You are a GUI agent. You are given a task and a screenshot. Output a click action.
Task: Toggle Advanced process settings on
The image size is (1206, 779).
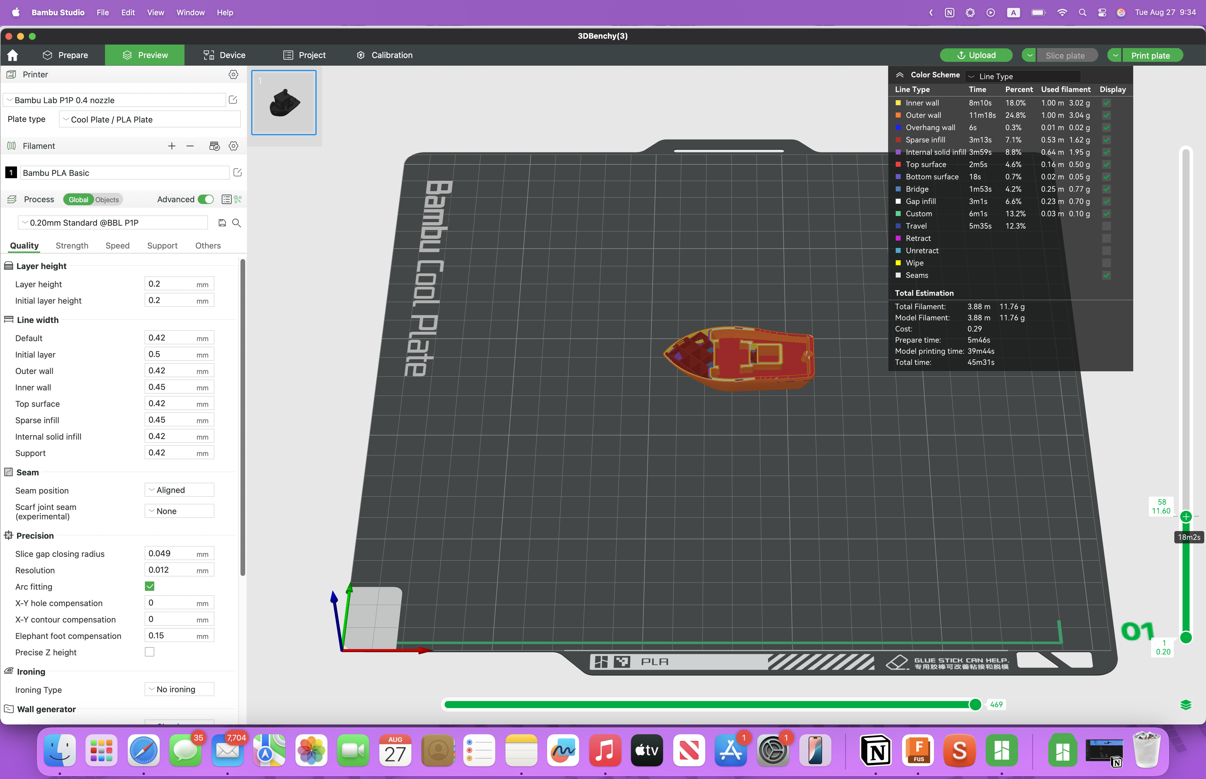click(206, 199)
